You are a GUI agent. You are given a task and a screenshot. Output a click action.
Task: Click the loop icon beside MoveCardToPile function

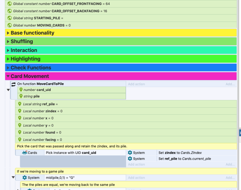[13, 84]
